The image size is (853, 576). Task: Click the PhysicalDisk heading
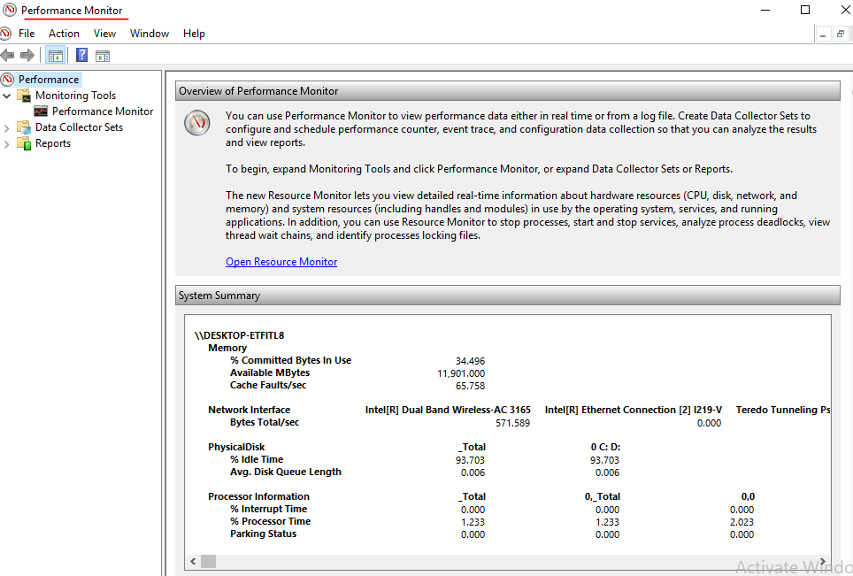[x=236, y=447]
